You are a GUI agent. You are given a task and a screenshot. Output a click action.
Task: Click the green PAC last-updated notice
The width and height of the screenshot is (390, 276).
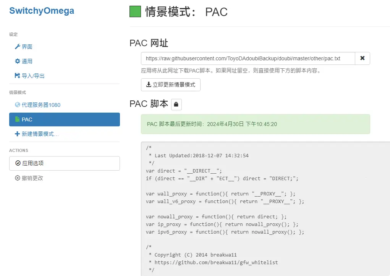click(x=255, y=124)
